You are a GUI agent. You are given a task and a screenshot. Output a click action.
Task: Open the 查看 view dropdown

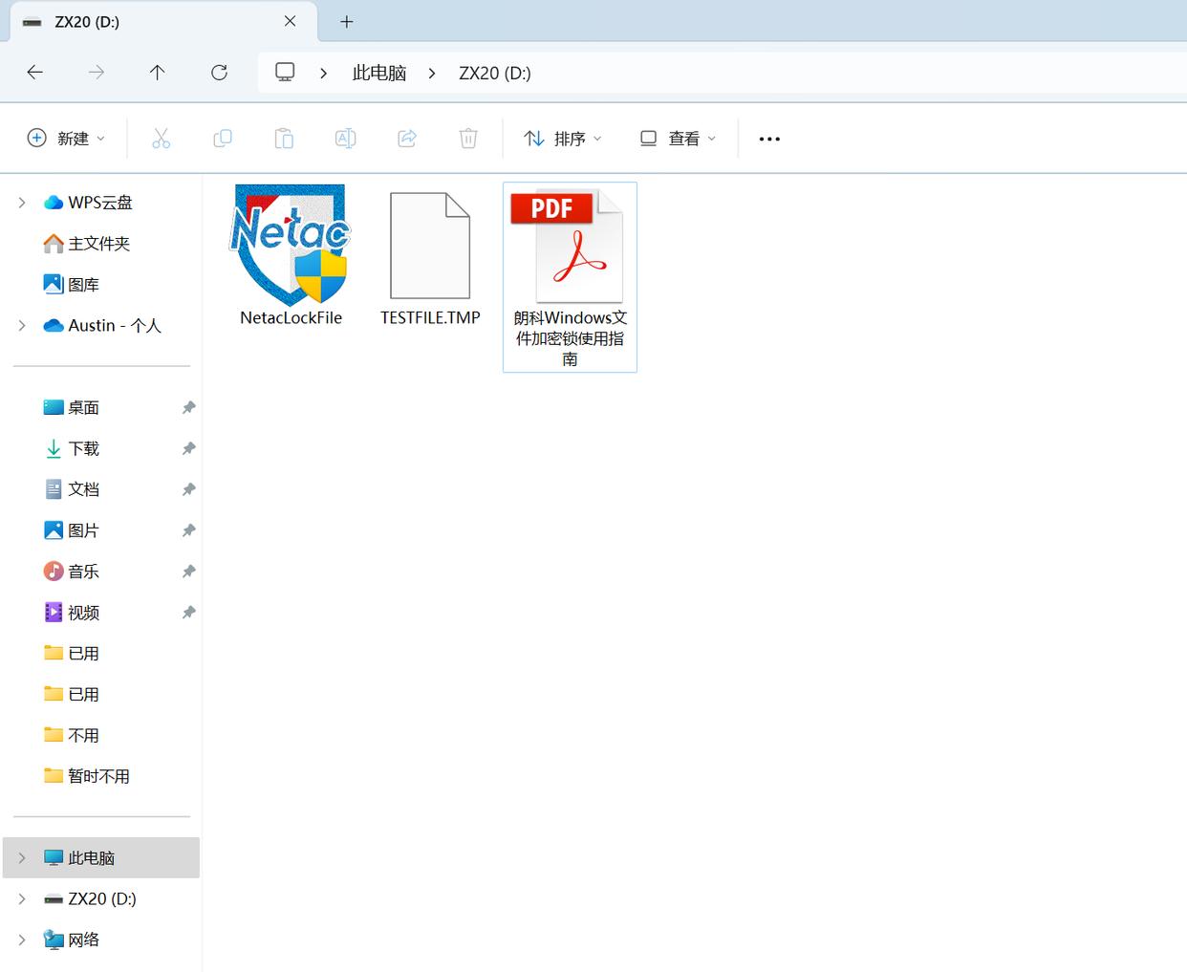(x=678, y=139)
